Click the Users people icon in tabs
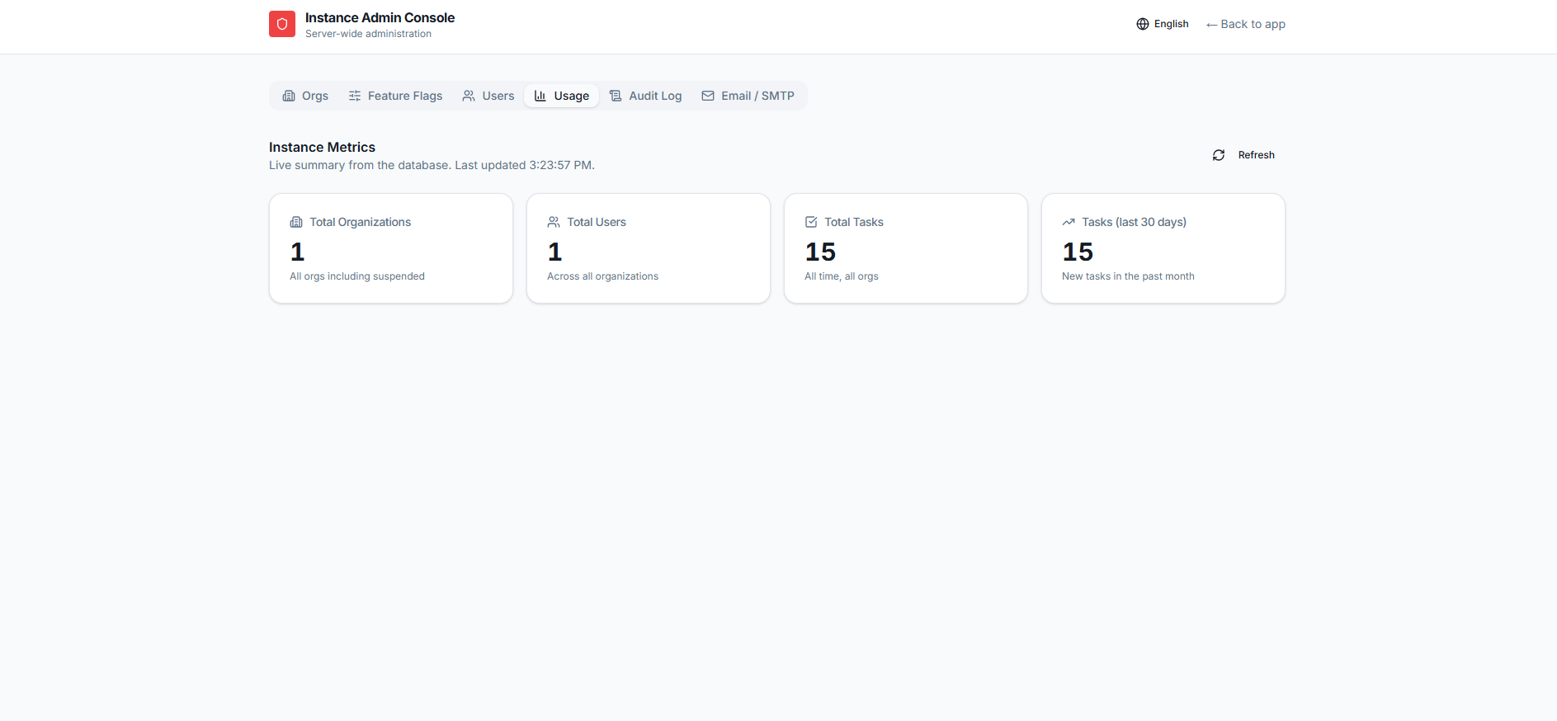Screen dimensions: 1557x721 coord(469,96)
